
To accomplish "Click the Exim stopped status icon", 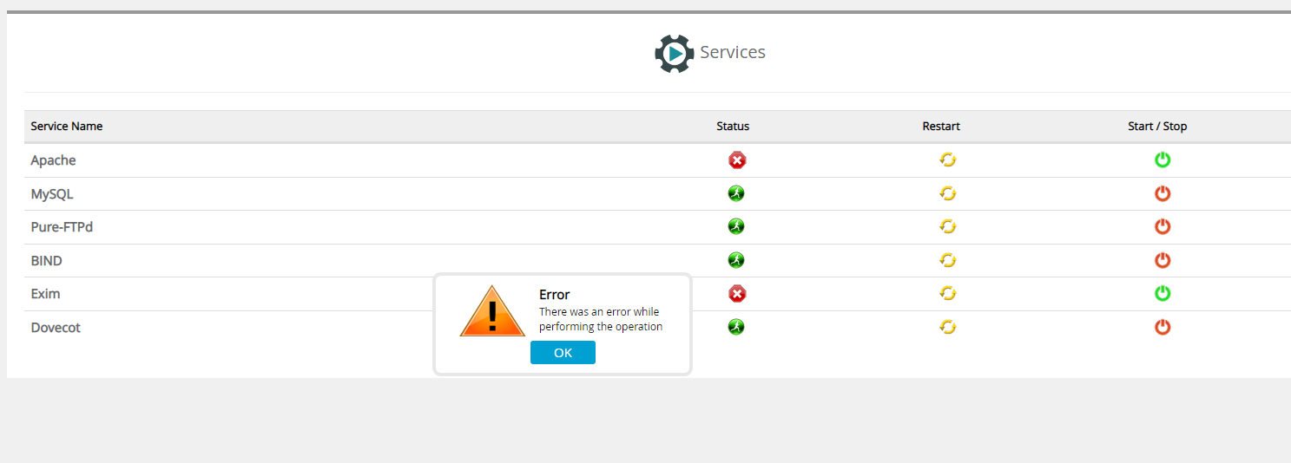I will pyautogui.click(x=737, y=294).
